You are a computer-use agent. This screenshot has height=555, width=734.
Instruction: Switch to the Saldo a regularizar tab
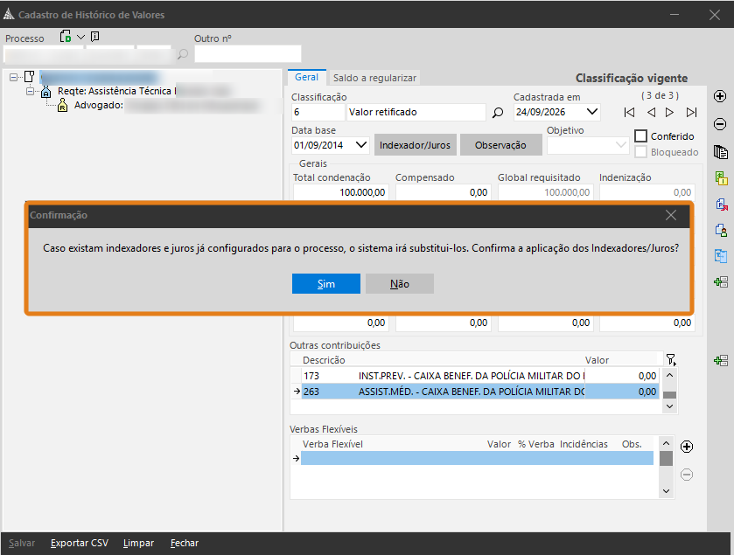[374, 78]
